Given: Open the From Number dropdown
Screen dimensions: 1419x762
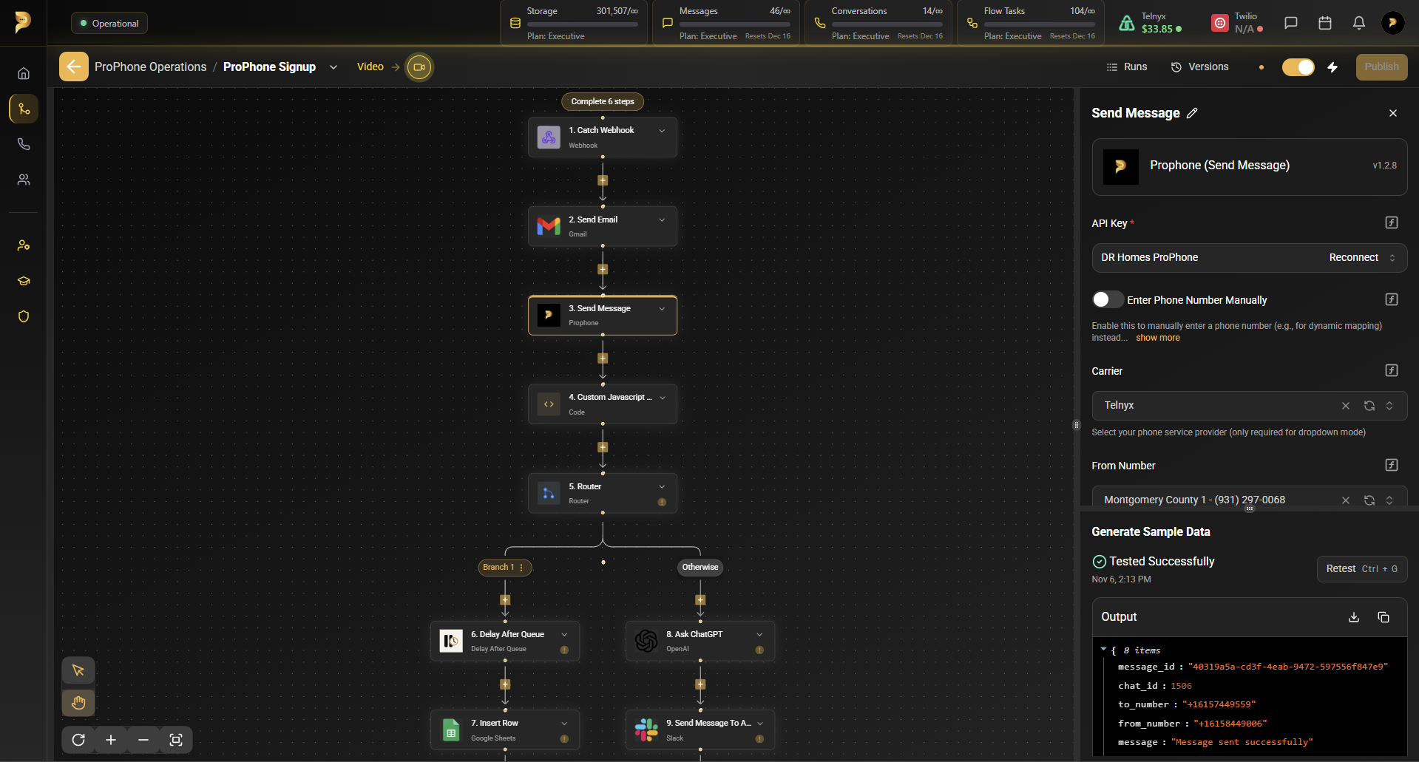Looking at the screenshot, I should pyautogui.click(x=1250, y=498).
